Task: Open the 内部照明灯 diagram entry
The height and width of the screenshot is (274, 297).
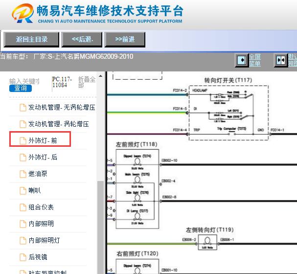Action: (x=44, y=240)
